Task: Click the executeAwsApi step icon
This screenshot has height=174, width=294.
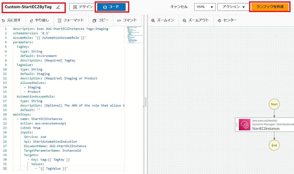Action: 245,125
